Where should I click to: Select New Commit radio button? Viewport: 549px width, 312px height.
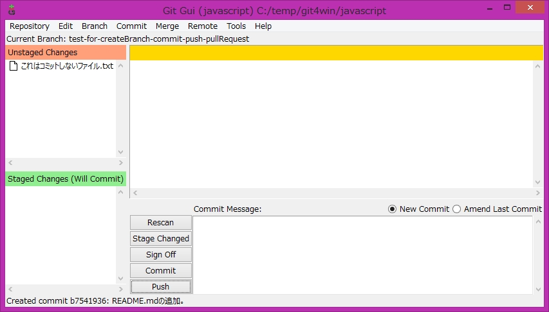pos(392,209)
